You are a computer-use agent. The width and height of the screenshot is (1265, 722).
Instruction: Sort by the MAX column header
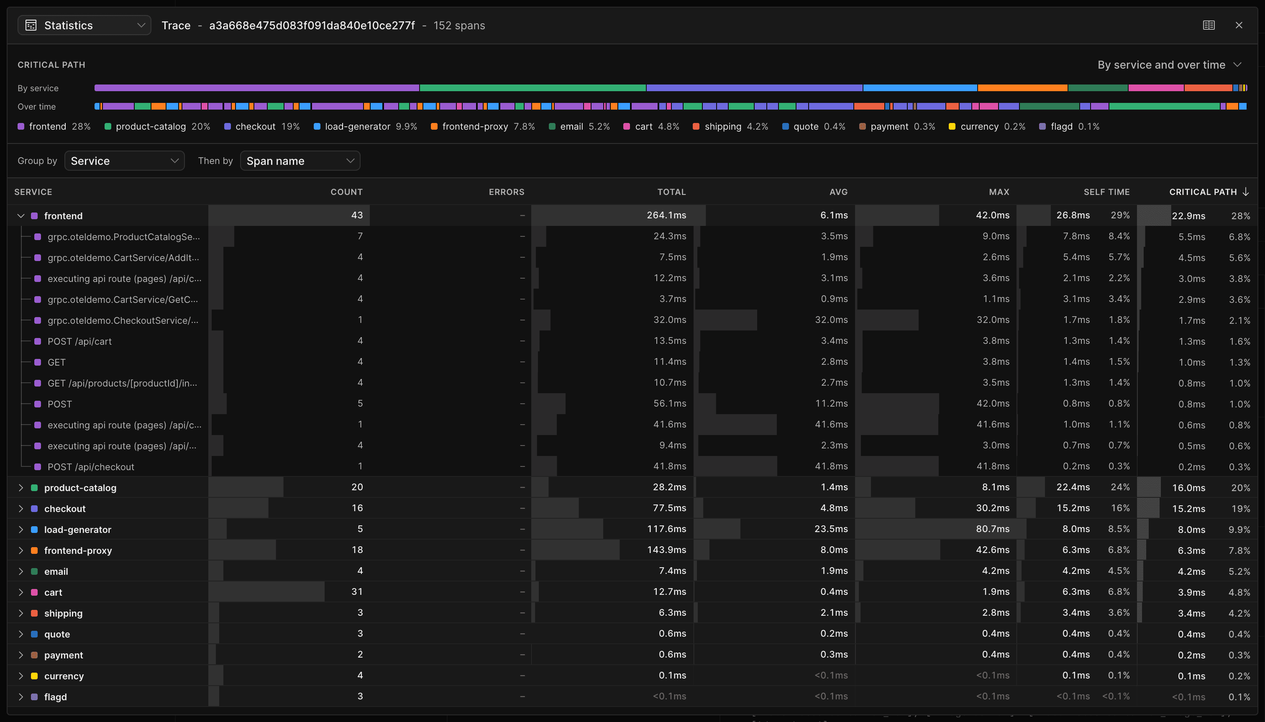click(999, 192)
